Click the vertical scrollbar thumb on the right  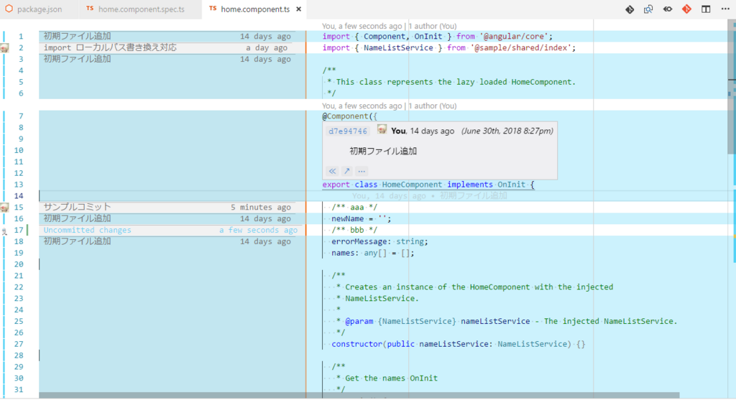[732, 88]
